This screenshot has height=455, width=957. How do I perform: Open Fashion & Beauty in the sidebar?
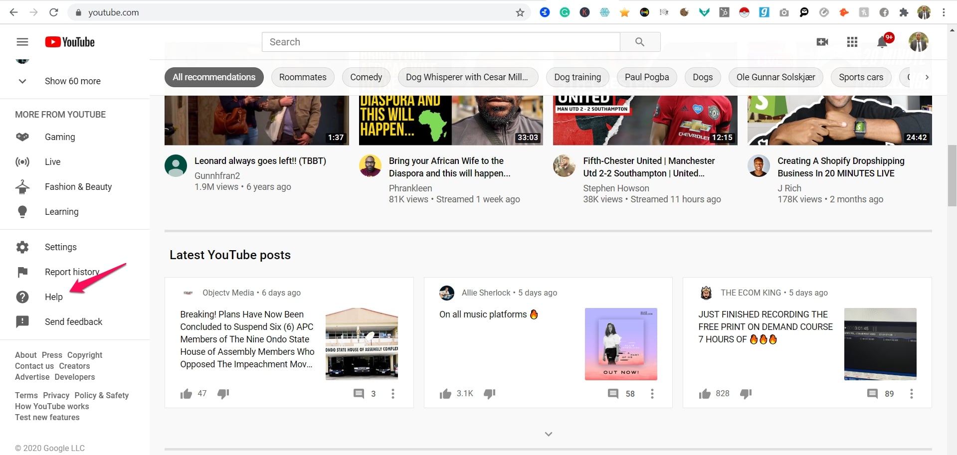click(x=75, y=187)
